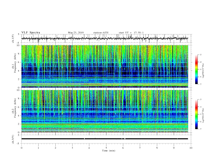Click the "VLF Spectra" title text
This screenshot has width=215, height=166.
(x=31, y=33)
